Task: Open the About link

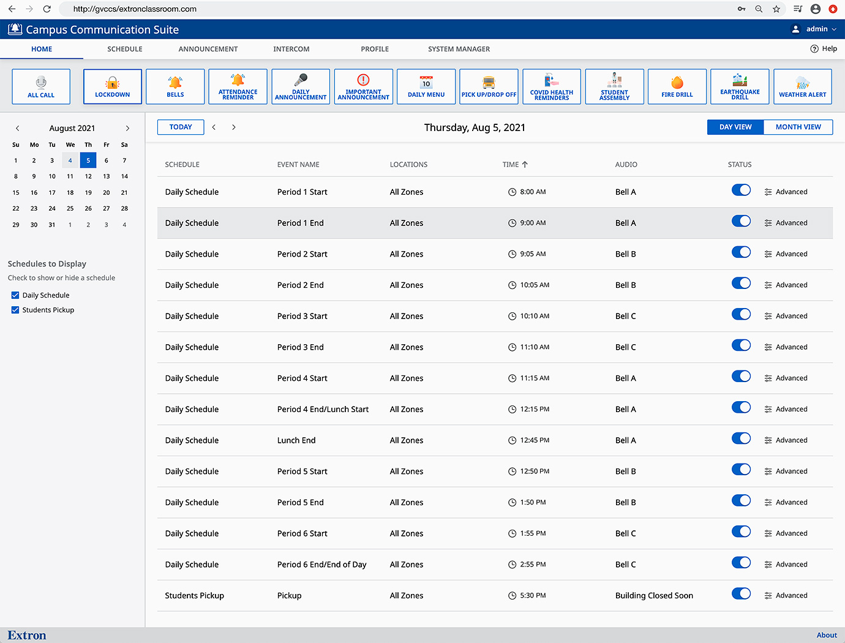Action: tap(827, 635)
